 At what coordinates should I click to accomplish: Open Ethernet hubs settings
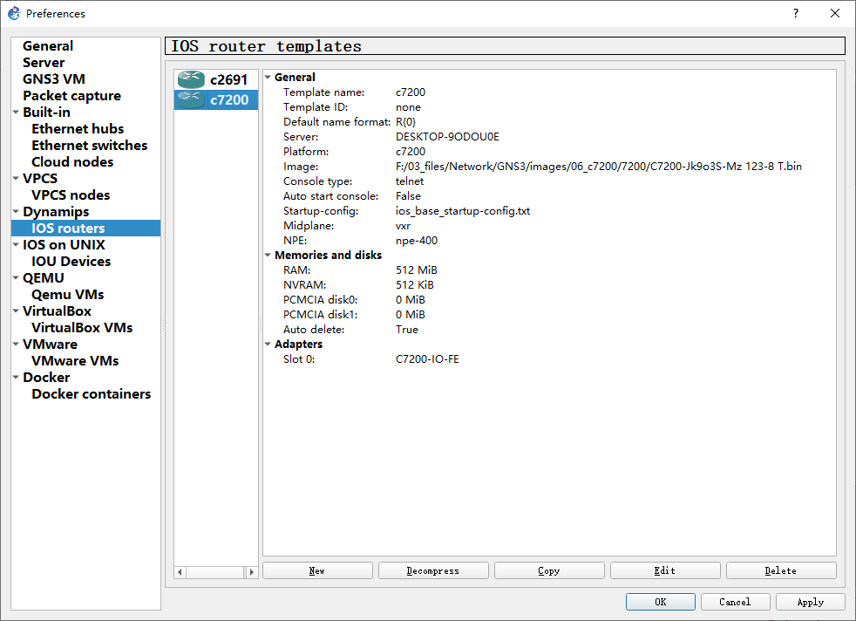coord(78,129)
